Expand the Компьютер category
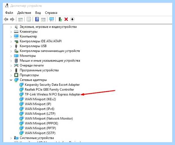Image resolution: width=175 pixels, height=145 pixels. pos(11,37)
